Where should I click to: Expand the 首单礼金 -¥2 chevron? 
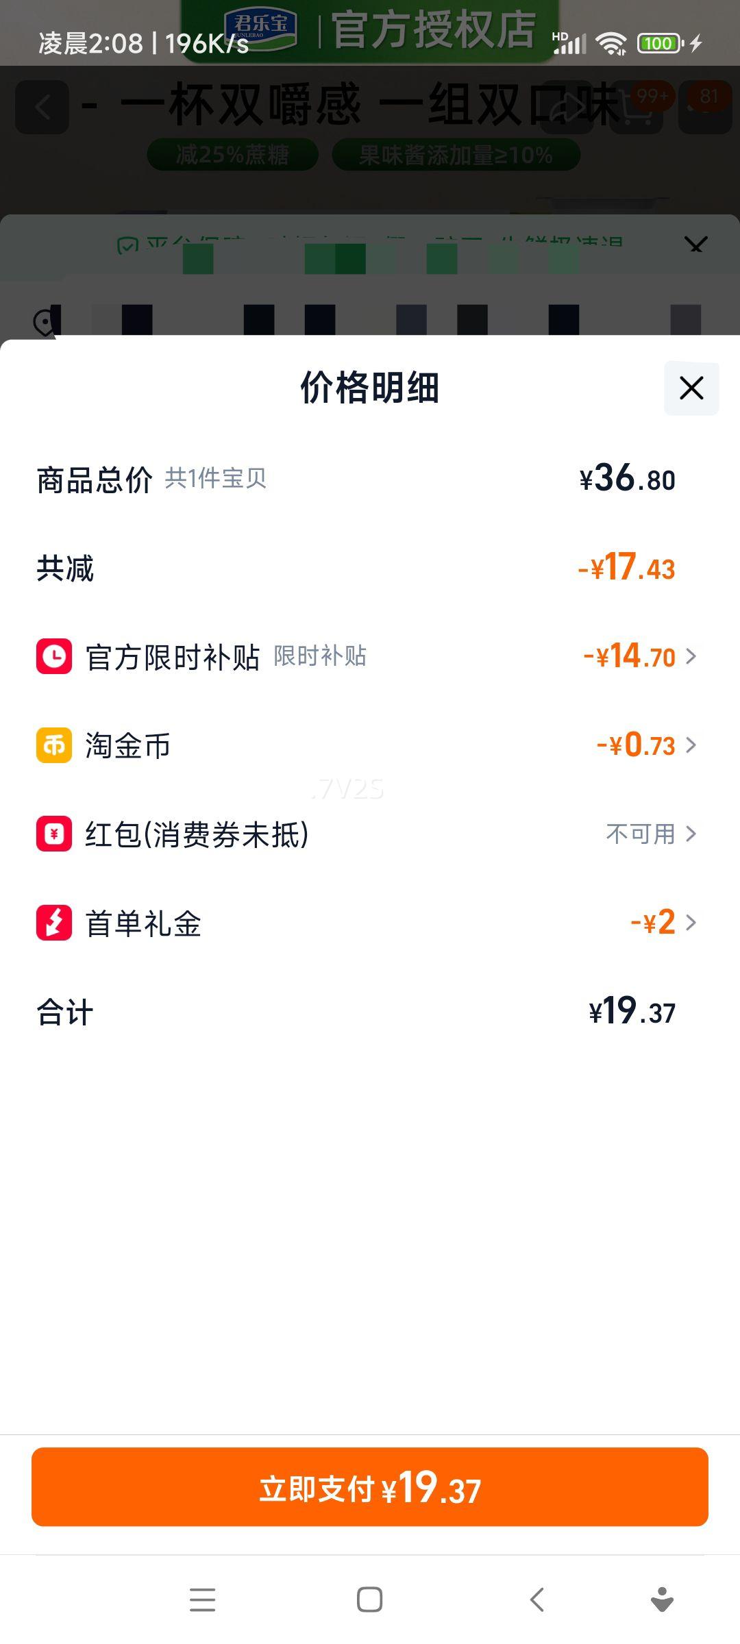(691, 922)
